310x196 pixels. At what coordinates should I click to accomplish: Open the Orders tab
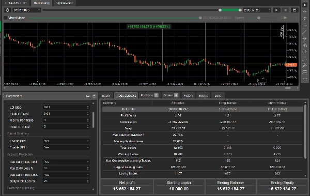point(171,96)
